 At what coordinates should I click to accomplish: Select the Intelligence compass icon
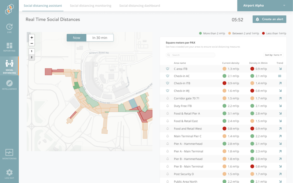[9, 85]
